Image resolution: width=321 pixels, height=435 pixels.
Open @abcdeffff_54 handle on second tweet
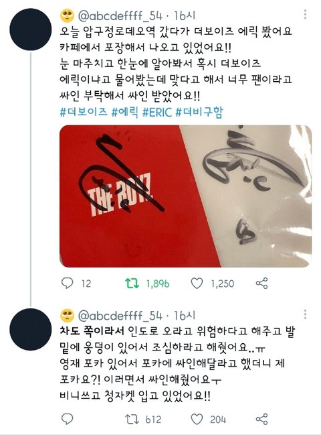click(x=120, y=316)
